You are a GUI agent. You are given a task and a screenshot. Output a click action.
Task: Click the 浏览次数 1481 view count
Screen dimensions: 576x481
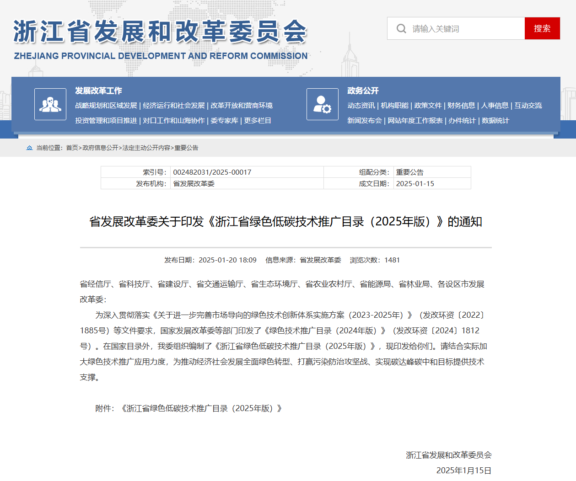[375, 260]
